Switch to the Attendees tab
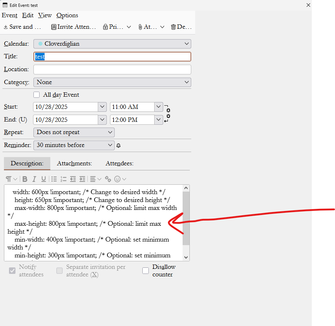 [119, 164]
